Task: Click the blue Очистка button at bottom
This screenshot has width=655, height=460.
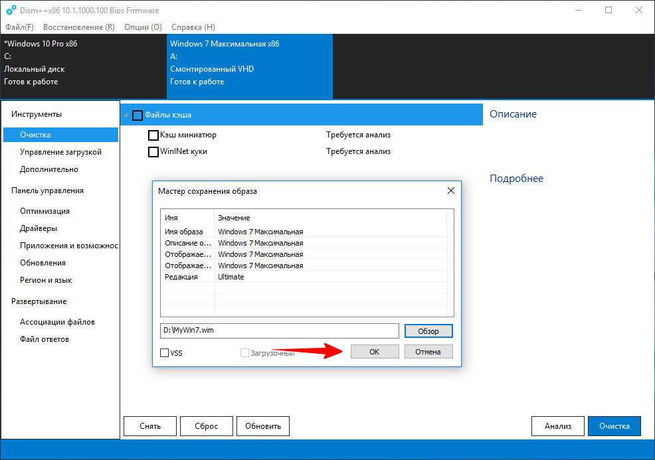Action: click(x=614, y=426)
